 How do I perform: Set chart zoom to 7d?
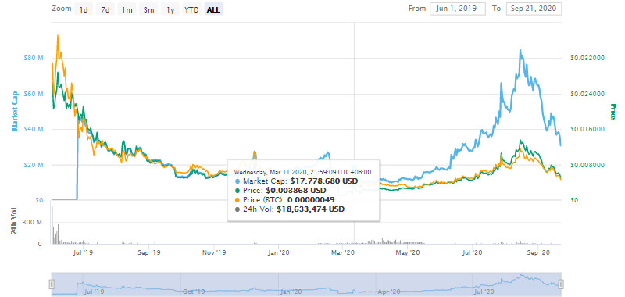tap(105, 9)
